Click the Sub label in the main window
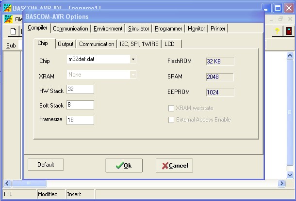The width and height of the screenshot is (296, 201). [x=11, y=46]
